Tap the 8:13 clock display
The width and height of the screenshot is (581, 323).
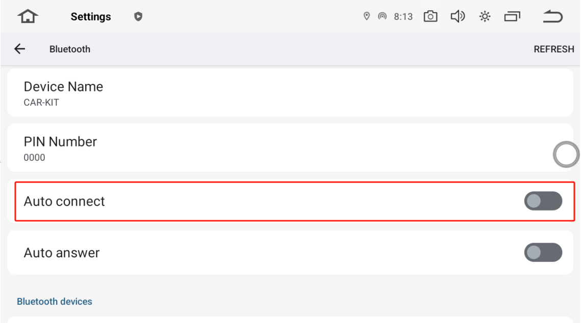403,17
